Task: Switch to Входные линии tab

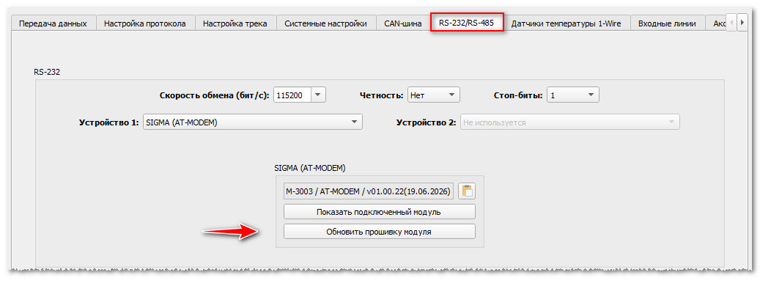Action: [x=667, y=23]
